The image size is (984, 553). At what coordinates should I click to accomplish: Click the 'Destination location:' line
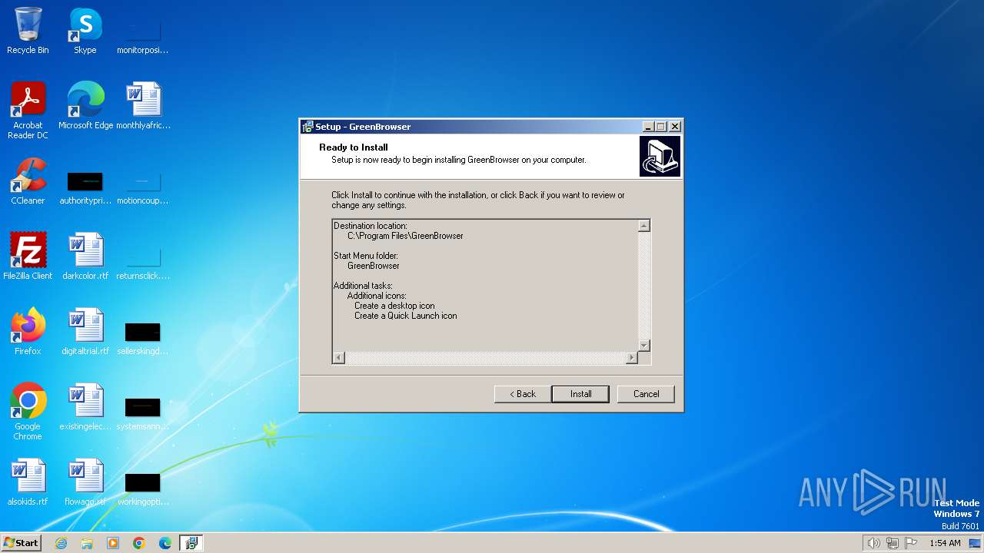tap(371, 226)
